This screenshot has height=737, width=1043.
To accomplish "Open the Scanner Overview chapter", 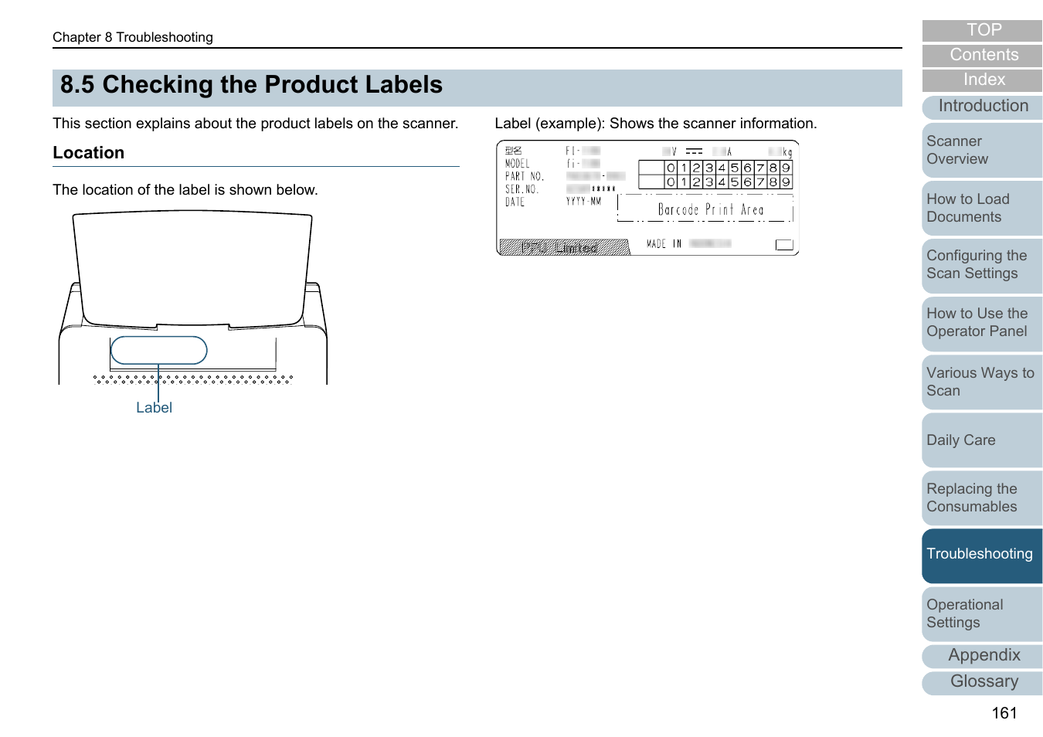I will [x=982, y=150].
